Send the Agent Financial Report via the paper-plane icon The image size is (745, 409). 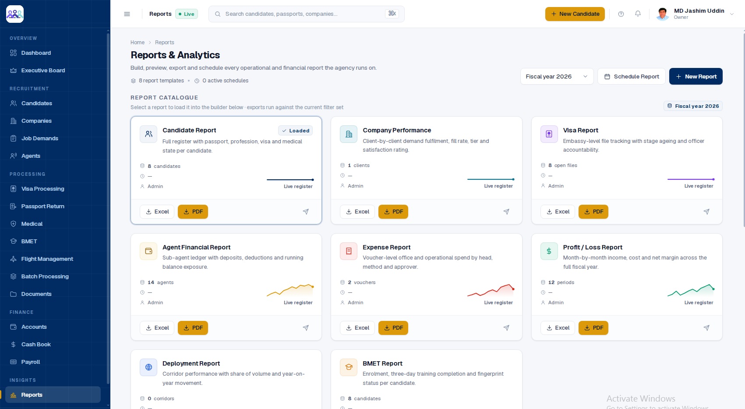pos(306,328)
